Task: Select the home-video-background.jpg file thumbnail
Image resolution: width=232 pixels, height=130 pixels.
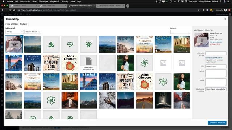Action: tap(88, 63)
